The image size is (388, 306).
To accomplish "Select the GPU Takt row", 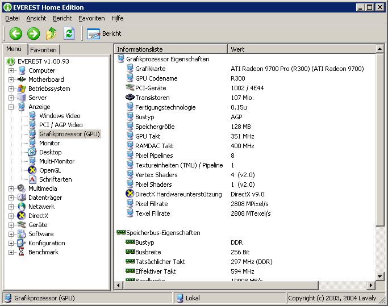I will [245, 136].
